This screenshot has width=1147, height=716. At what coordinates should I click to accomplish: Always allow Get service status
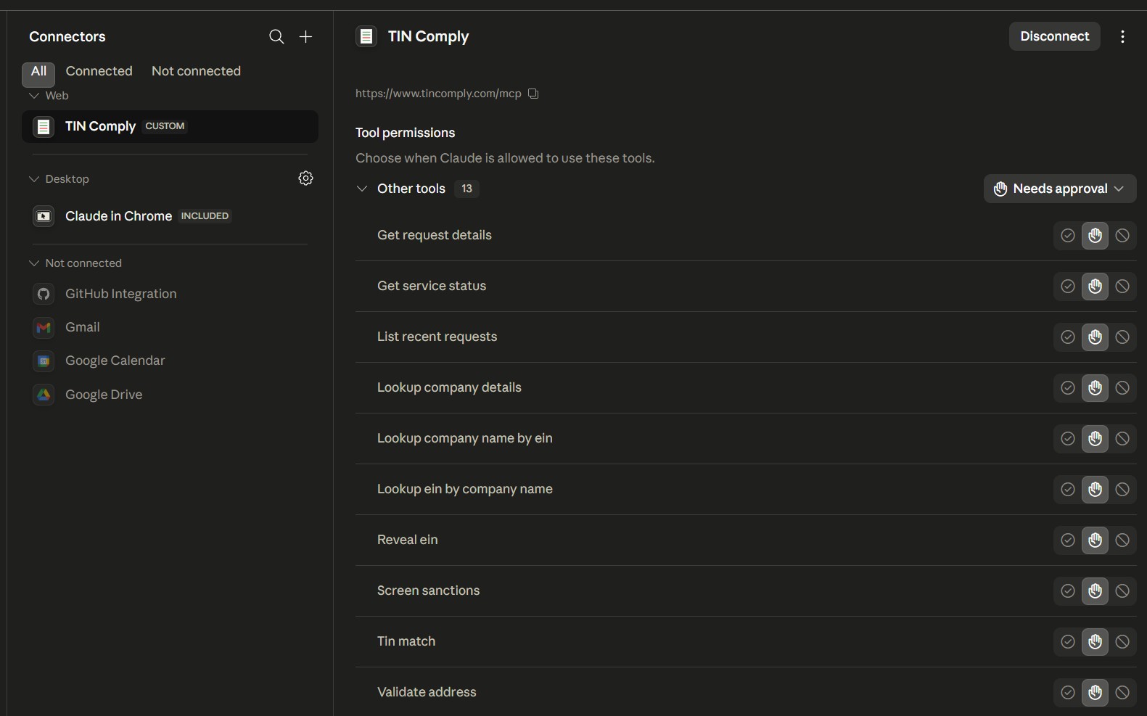pyautogui.click(x=1068, y=286)
